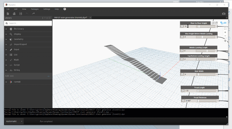Open the Edit menu
232x129 pixels.
coord(16,9)
